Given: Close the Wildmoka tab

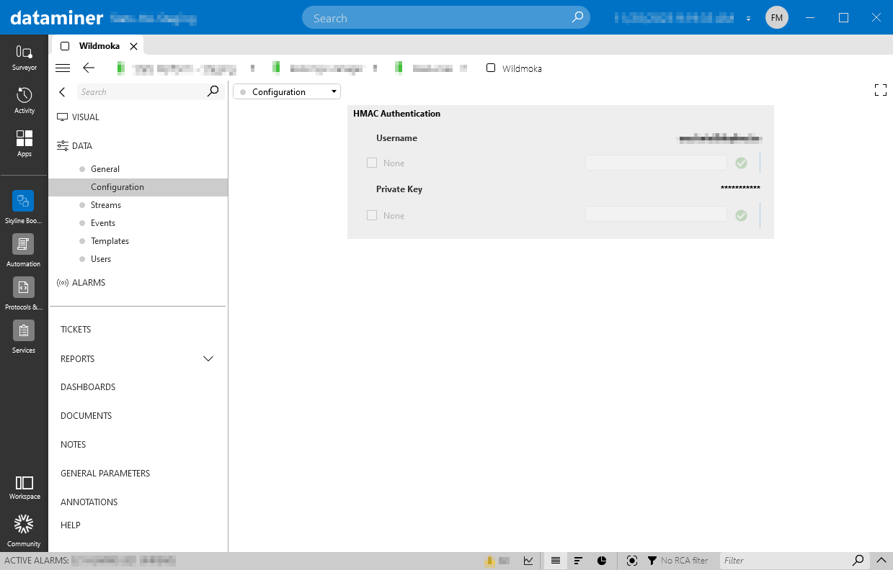Looking at the screenshot, I should tap(133, 46).
